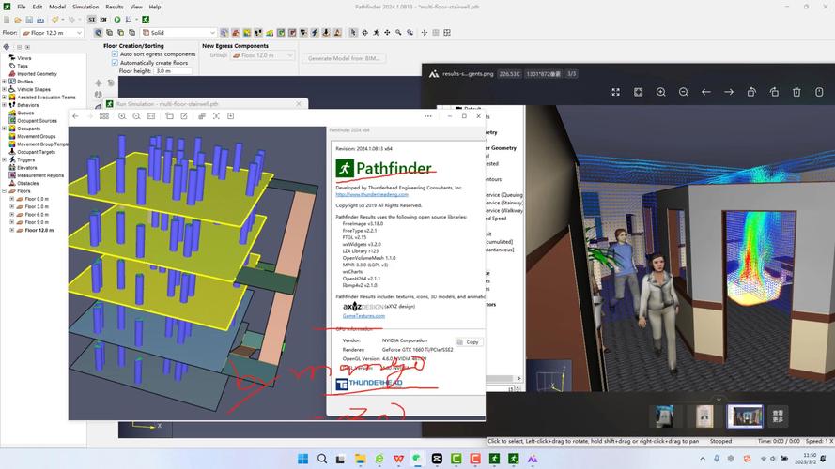The width and height of the screenshot is (835, 469).
Task: Expand the Vehicle Shapes tree node
Action: point(5,89)
